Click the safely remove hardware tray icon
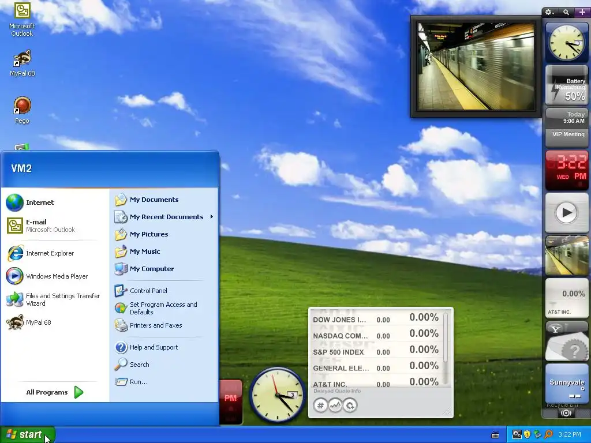The height and width of the screenshot is (443, 591). click(x=537, y=435)
